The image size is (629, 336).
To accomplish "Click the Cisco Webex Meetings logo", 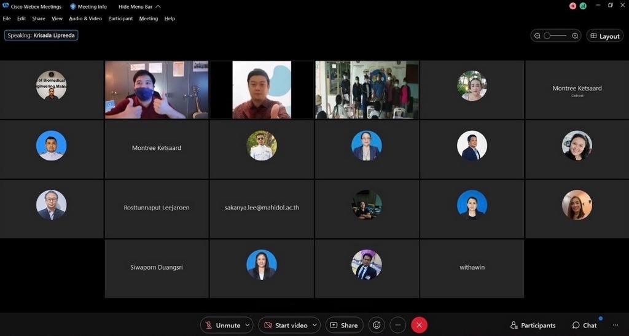I will pyautogui.click(x=6, y=7).
